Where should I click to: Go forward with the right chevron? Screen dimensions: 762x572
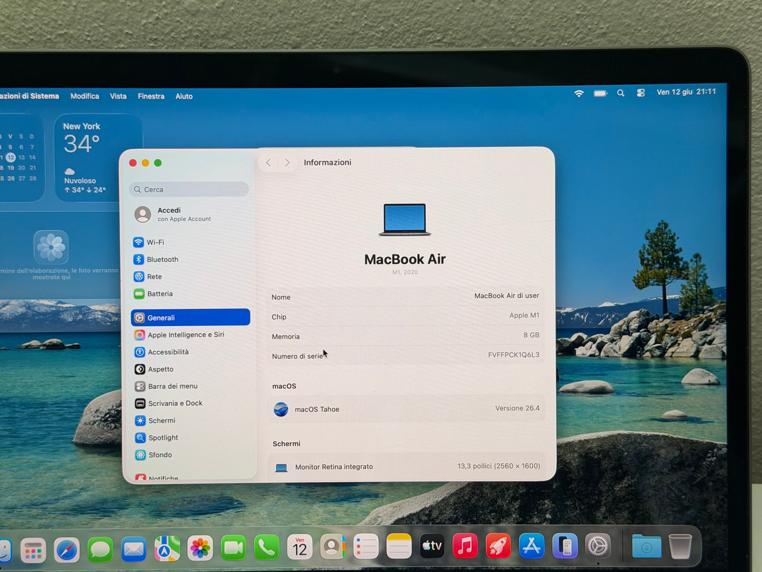click(x=287, y=163)
